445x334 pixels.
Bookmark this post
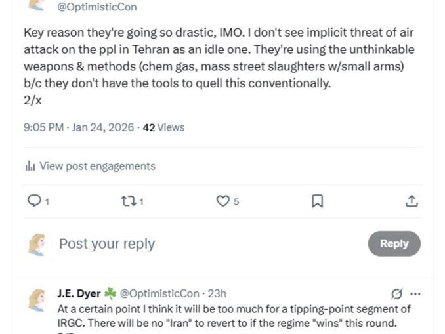click(x=317, y=201)
